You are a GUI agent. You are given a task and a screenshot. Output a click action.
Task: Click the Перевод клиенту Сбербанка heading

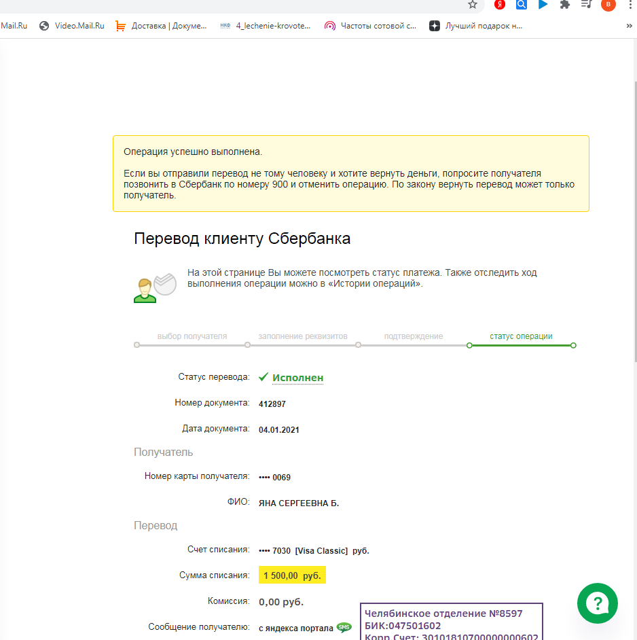pos(242,238)
